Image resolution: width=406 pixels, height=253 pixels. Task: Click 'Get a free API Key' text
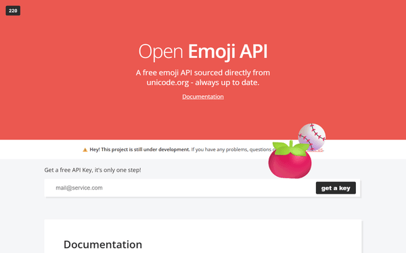(x=93, y=170)
